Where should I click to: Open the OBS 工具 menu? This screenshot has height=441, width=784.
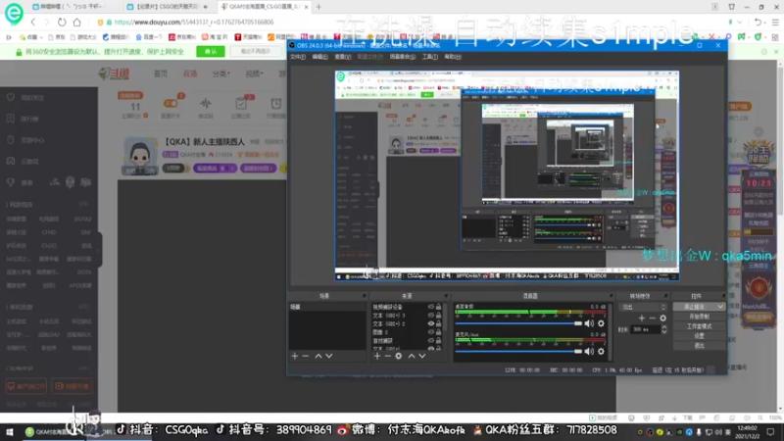point(430,57)
